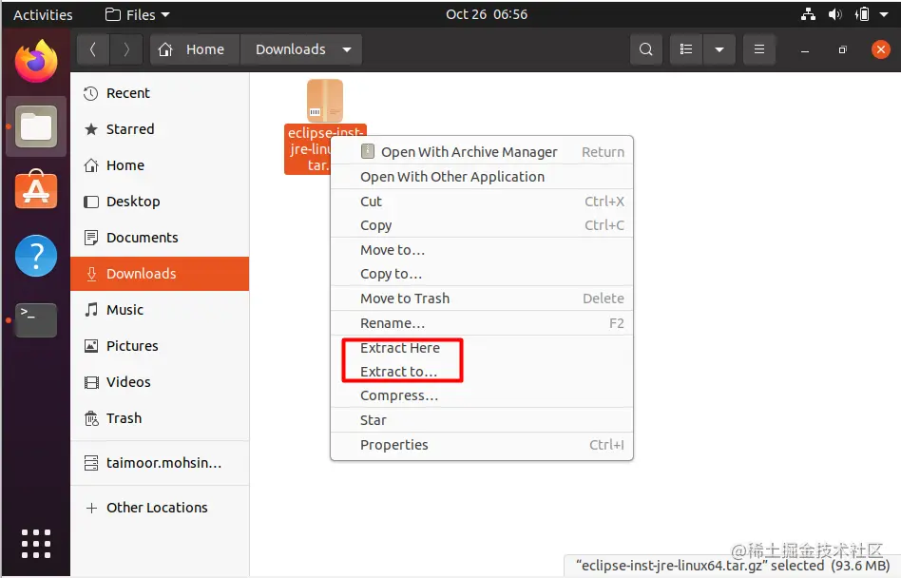
Task: Open the hamburger menu in header
Action: 759,49
